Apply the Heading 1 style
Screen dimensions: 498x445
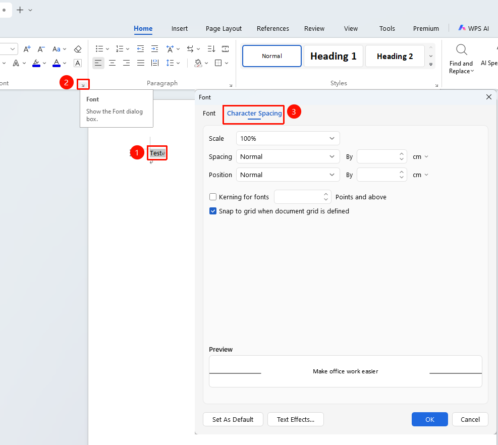point(333,56)
